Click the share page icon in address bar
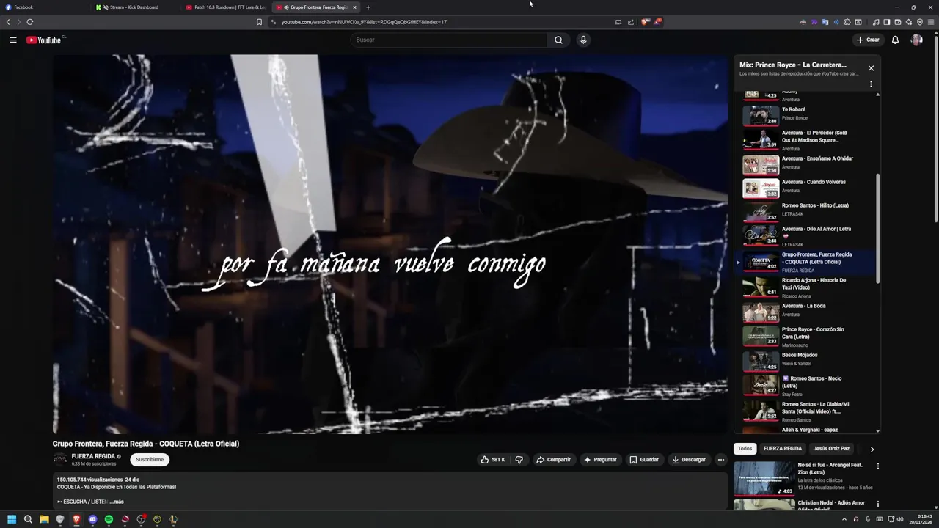This screenshot has height=528, width=939. click(x=630, y=22)
